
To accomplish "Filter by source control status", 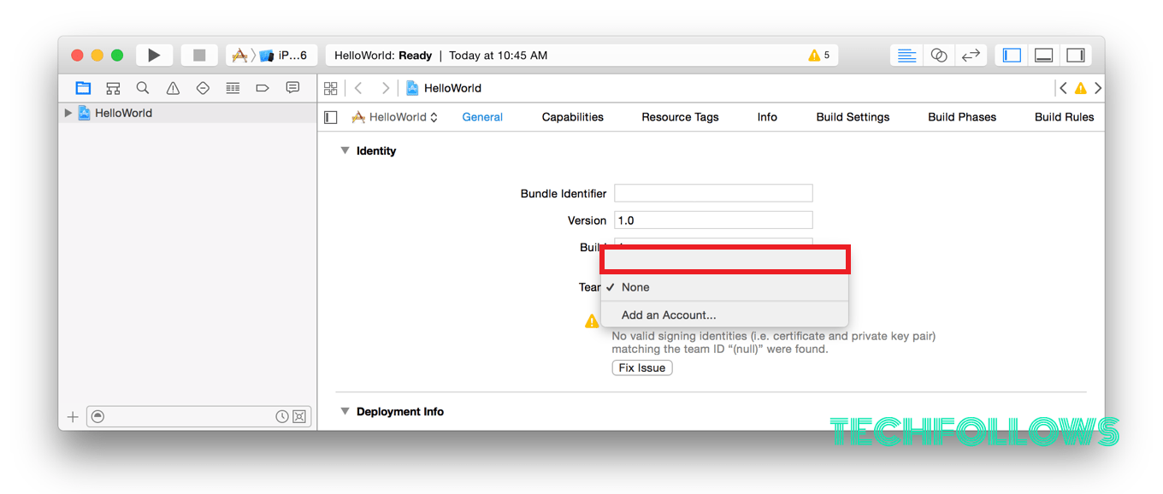I will pyautogui.click(x=299, y=417).
